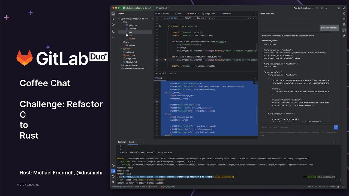Hide the Terminal panel minimize icon
This screenshot has width=349, height=196.
pos(339,142)
